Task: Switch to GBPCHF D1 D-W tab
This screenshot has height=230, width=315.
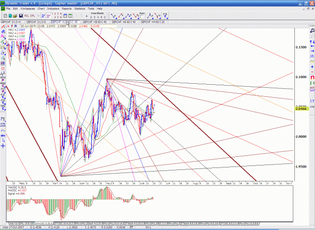Action: (11, 22)
